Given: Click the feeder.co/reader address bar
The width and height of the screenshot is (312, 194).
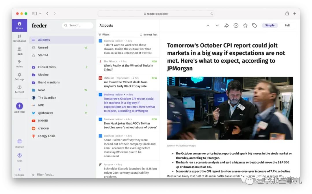Looking at the screenshot, I should coord(156,14).
